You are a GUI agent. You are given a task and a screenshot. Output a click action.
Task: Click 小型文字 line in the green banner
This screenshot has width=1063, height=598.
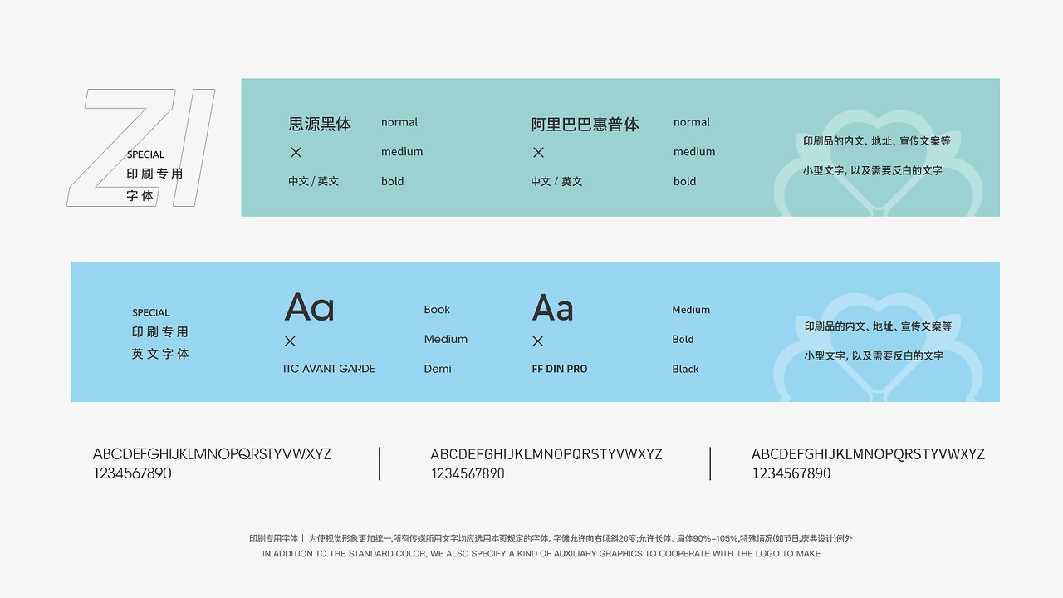tap(873, 170)
